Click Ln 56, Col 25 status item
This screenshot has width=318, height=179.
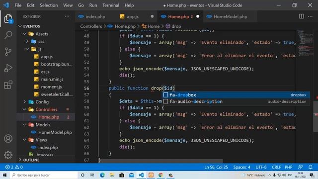pos(216,167)
